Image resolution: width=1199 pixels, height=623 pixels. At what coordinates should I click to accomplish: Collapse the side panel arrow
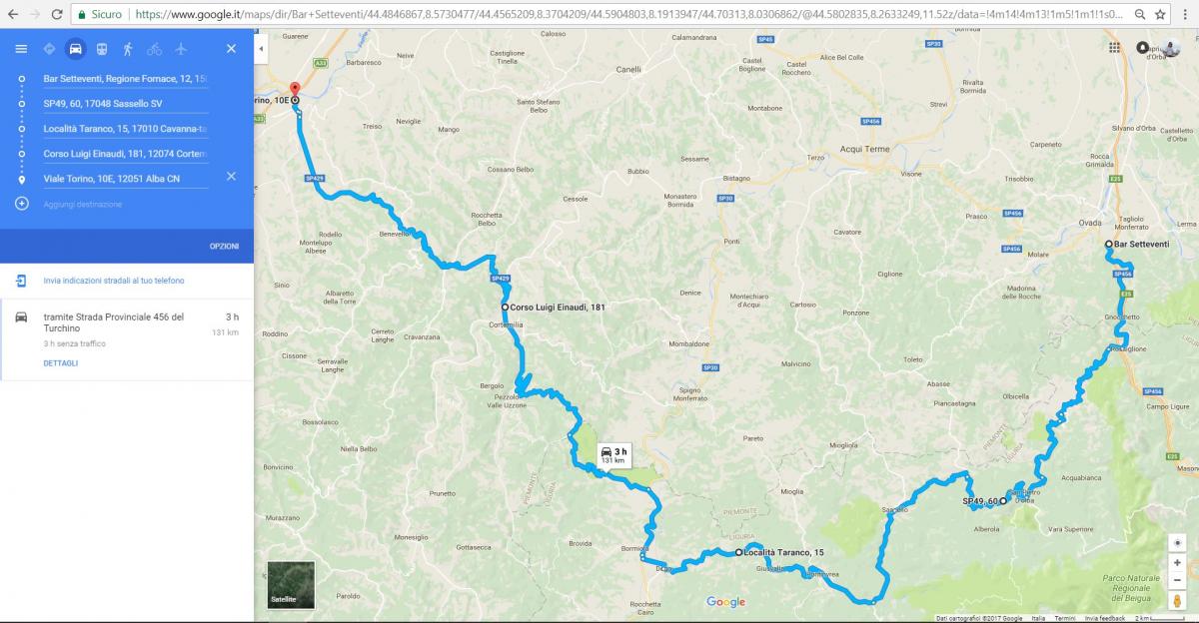coord(261,49)
